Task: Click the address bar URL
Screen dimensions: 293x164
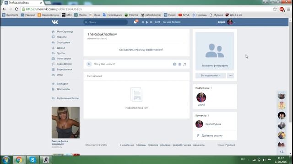Action: [x=54, y=9]
